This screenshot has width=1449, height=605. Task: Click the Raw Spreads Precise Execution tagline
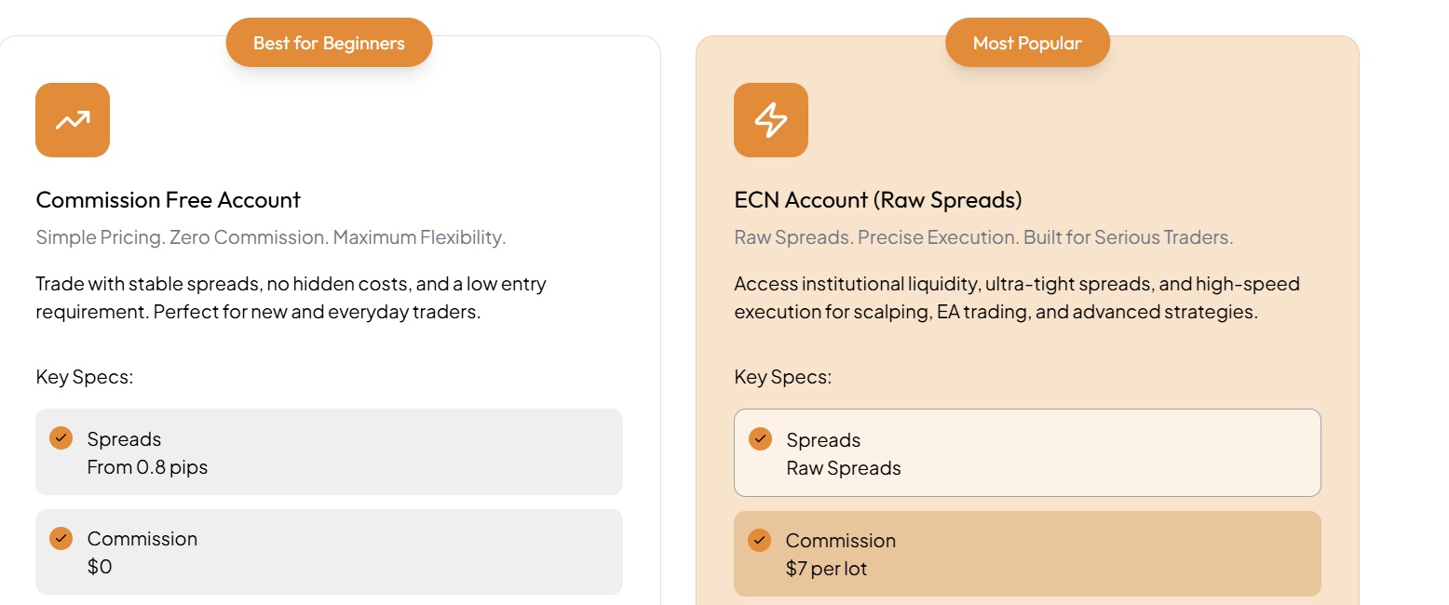pyautogui.click(x=983, y=237)
